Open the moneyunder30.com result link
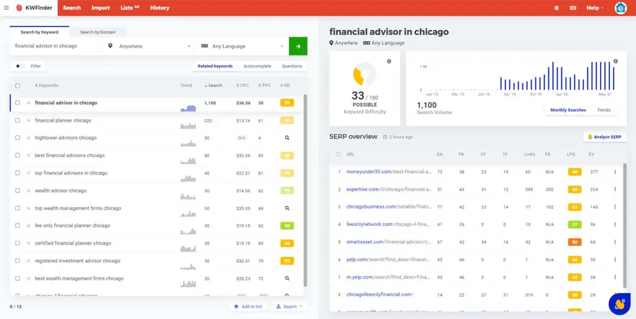Image resolution: width=636 pixels, height=319 pixels. tap(389, 172)
